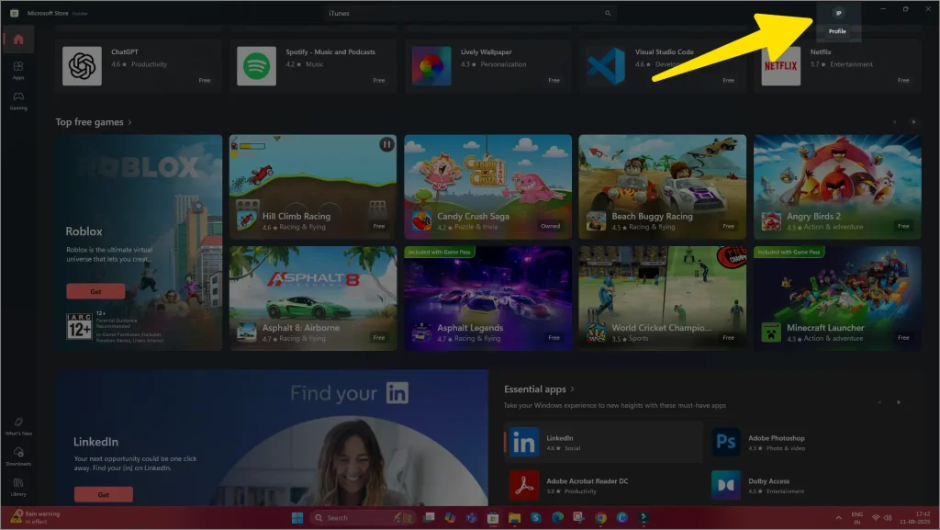The image size is (940, 530).
Task: Click the search magnifier in the store search bar
Action: (x=607, y=13)
